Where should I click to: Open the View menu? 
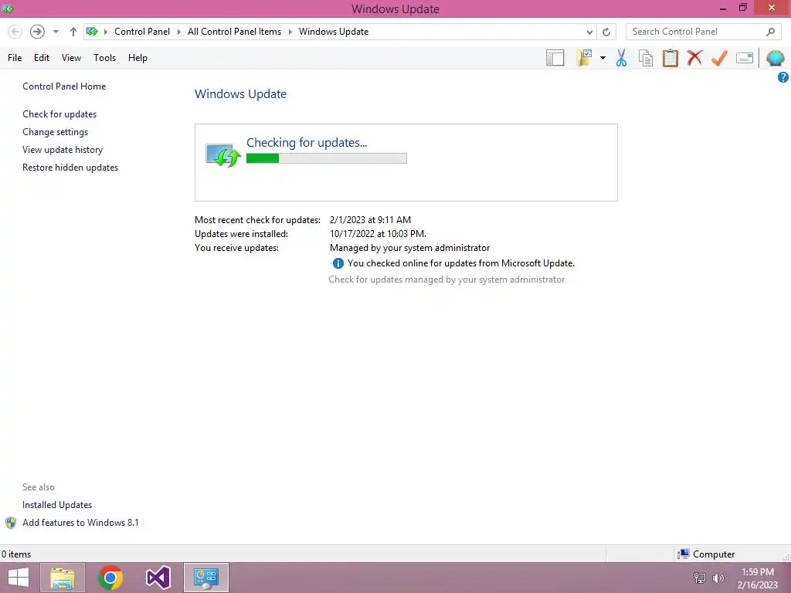71,58
